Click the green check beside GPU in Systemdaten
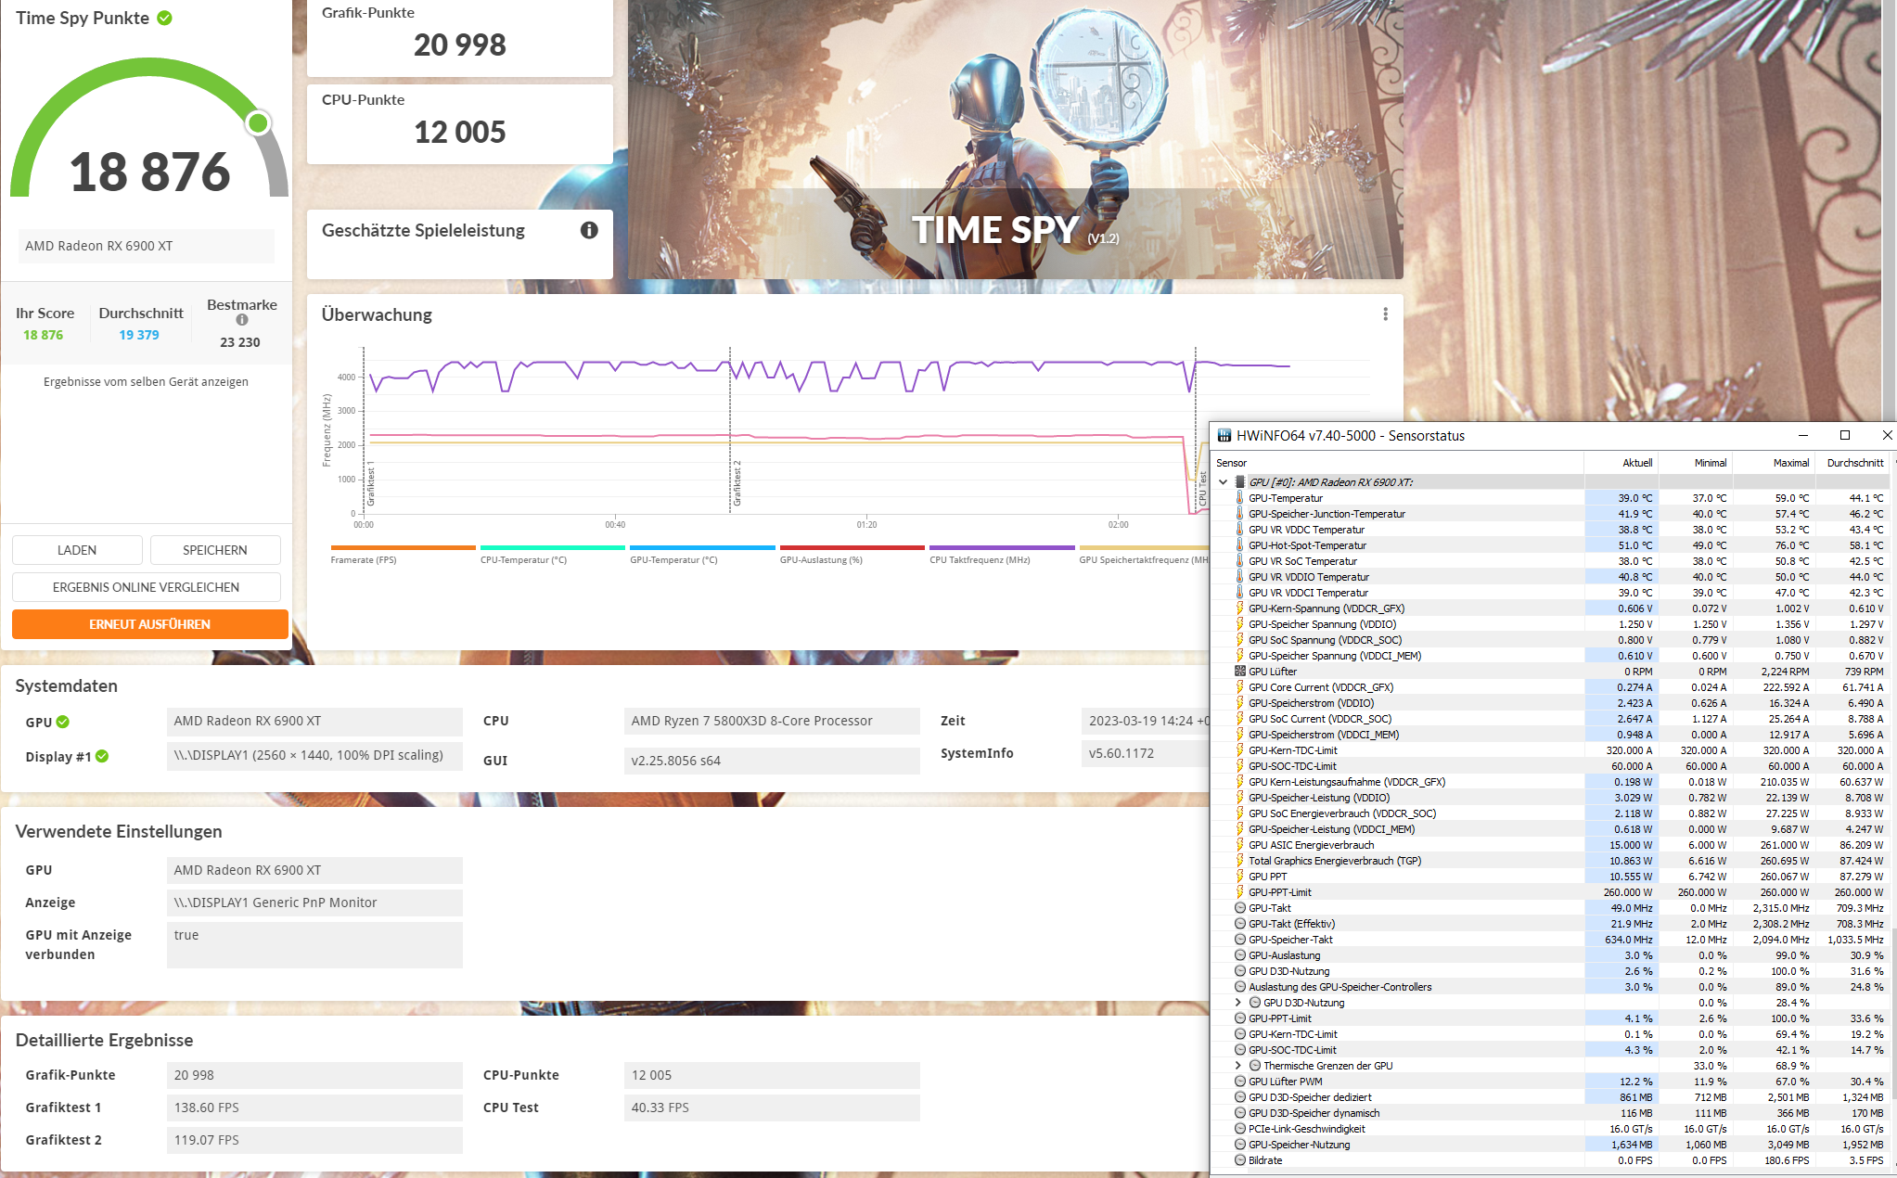 click(63, 722)
